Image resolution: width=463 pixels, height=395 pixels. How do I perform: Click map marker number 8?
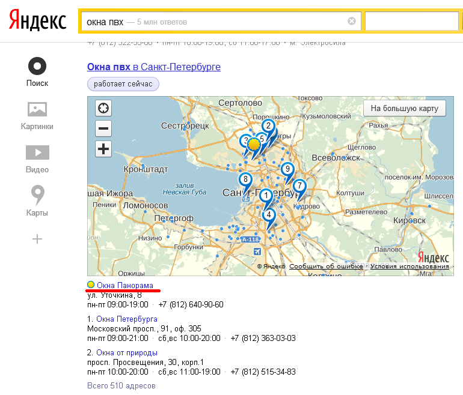pyautogui.click(x=245, y=179)
